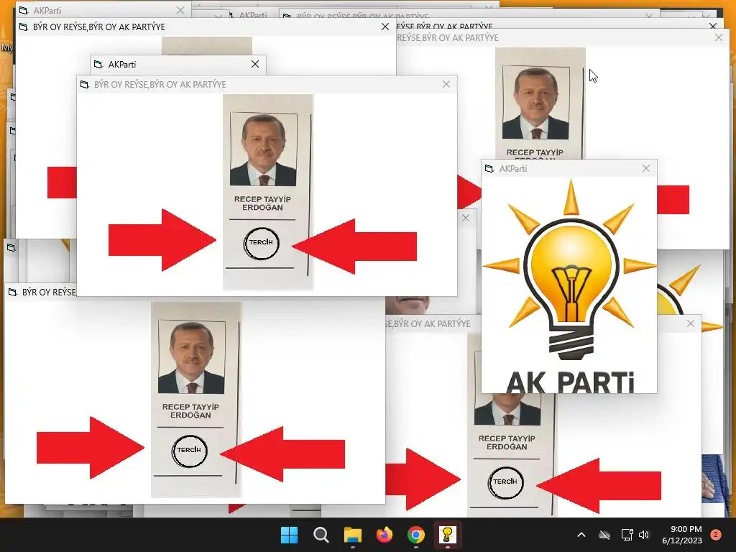Open taskbar Search
The width and height of the screenshot is (736, 552).
pos(321,535)
